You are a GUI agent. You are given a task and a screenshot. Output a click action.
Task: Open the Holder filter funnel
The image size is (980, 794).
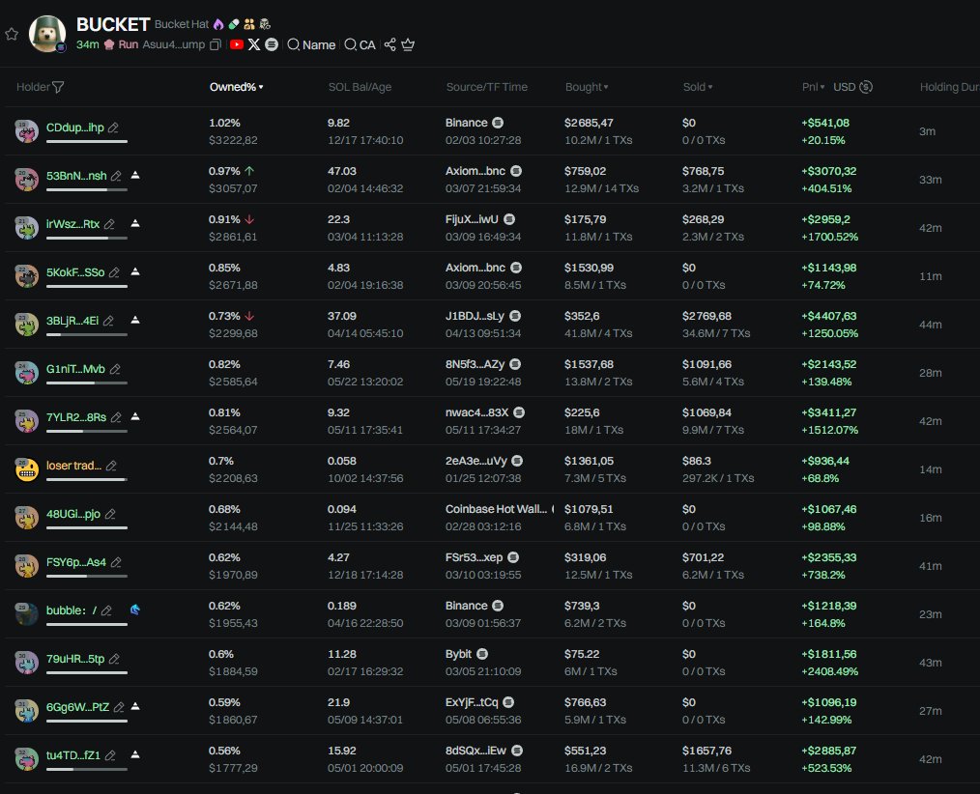(x=58, y=87)
